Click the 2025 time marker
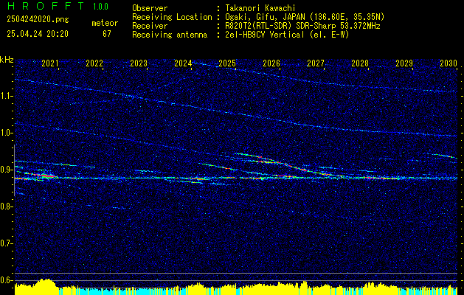 pos(227,63)
